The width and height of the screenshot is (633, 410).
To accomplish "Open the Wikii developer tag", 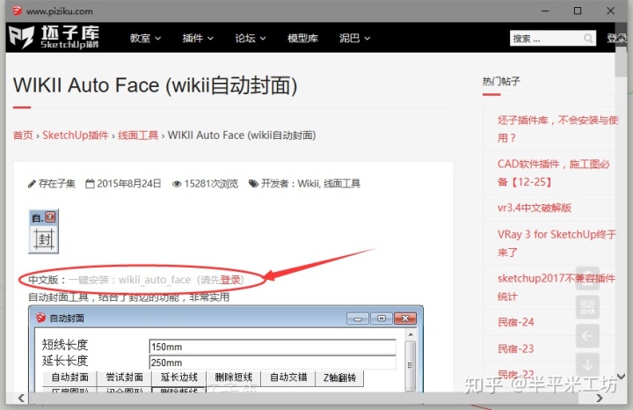I will pyautogui.click(x=308, y=184).
